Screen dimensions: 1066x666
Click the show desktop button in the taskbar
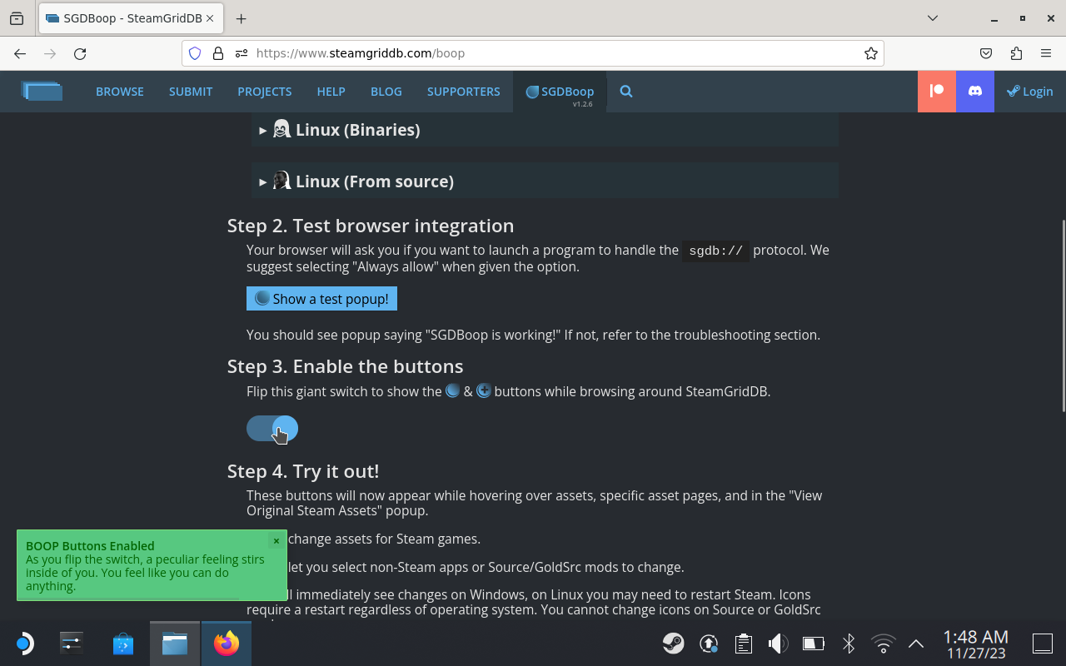1043,644
